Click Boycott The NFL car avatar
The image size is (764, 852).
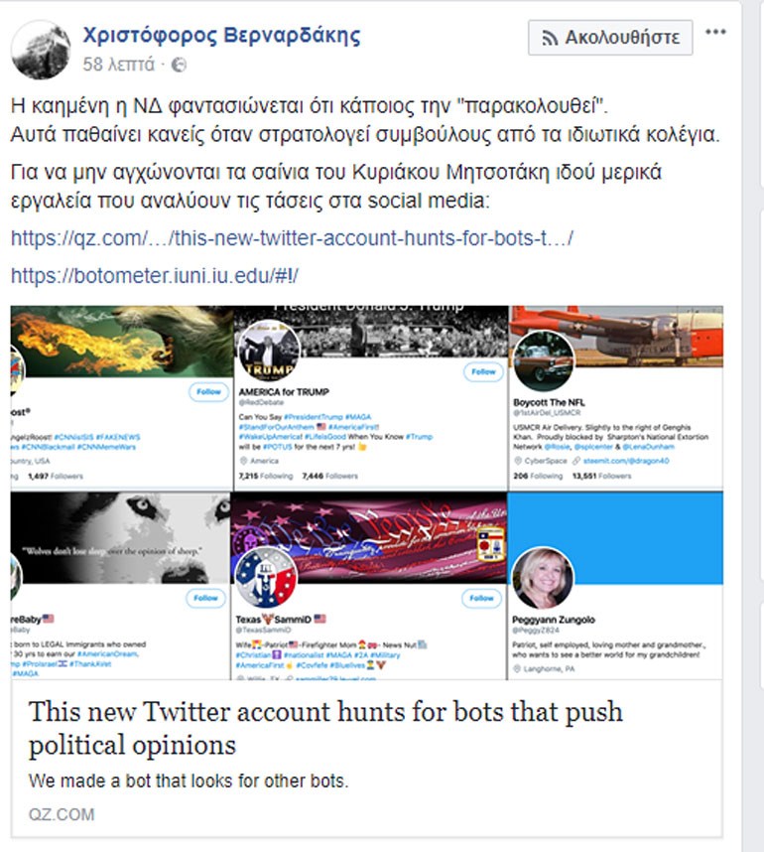[543, 361]
